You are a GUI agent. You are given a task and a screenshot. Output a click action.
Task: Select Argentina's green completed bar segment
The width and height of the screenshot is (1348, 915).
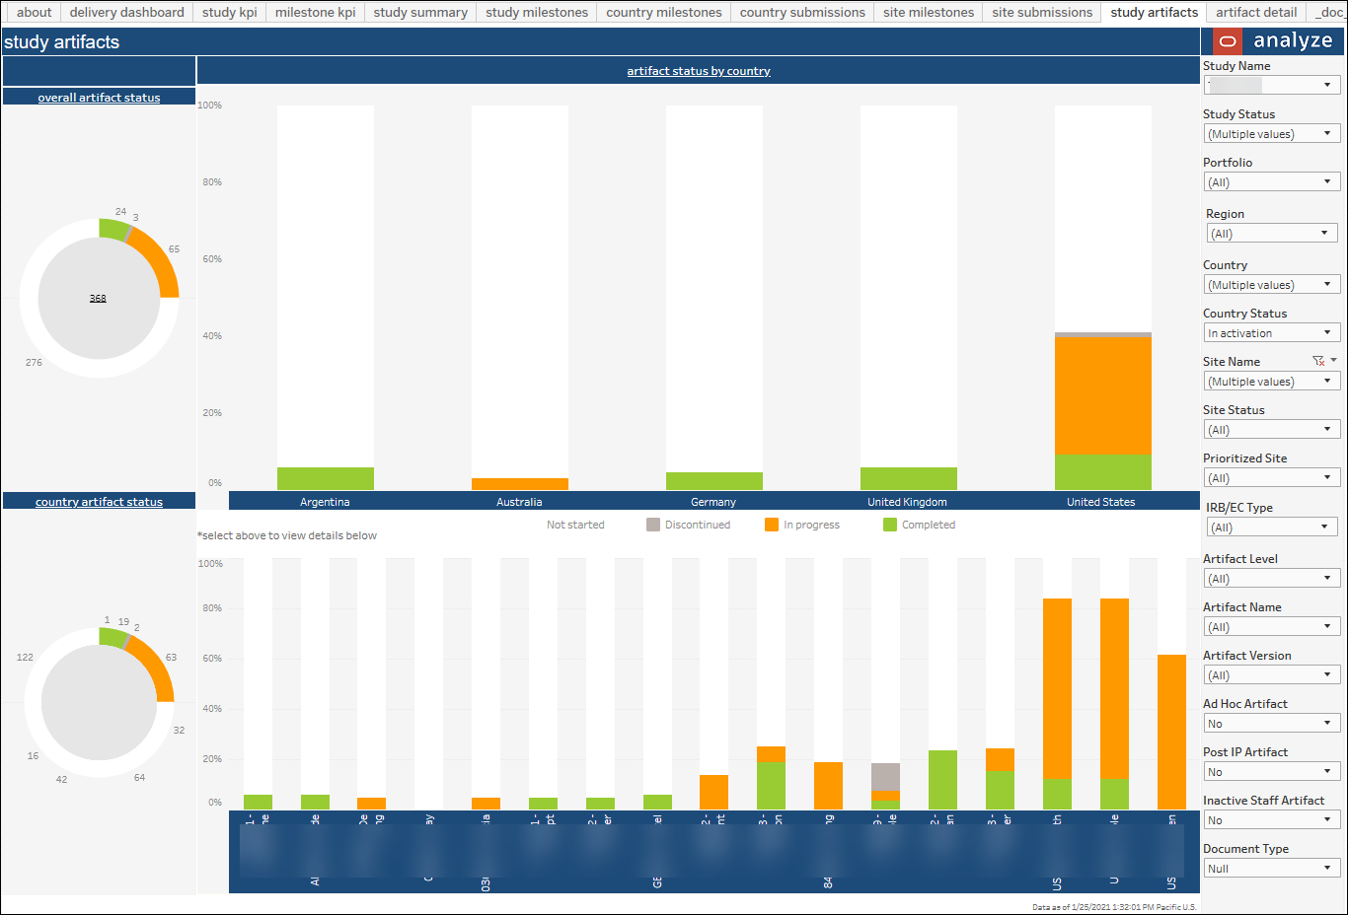[x=326, y=478]
